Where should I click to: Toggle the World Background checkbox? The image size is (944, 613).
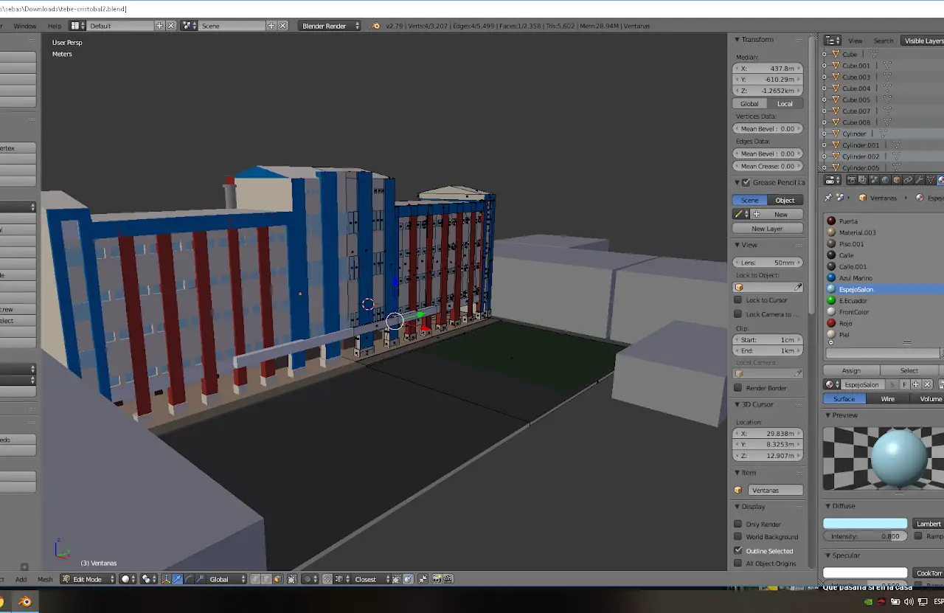[738, 537]
